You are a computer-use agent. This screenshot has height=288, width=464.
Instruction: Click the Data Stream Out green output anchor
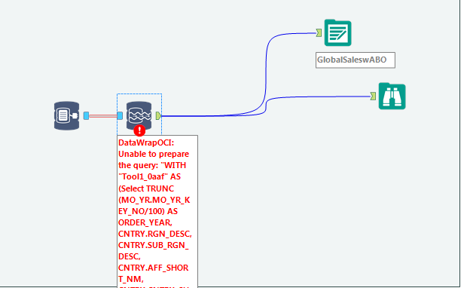click(158, 116)
